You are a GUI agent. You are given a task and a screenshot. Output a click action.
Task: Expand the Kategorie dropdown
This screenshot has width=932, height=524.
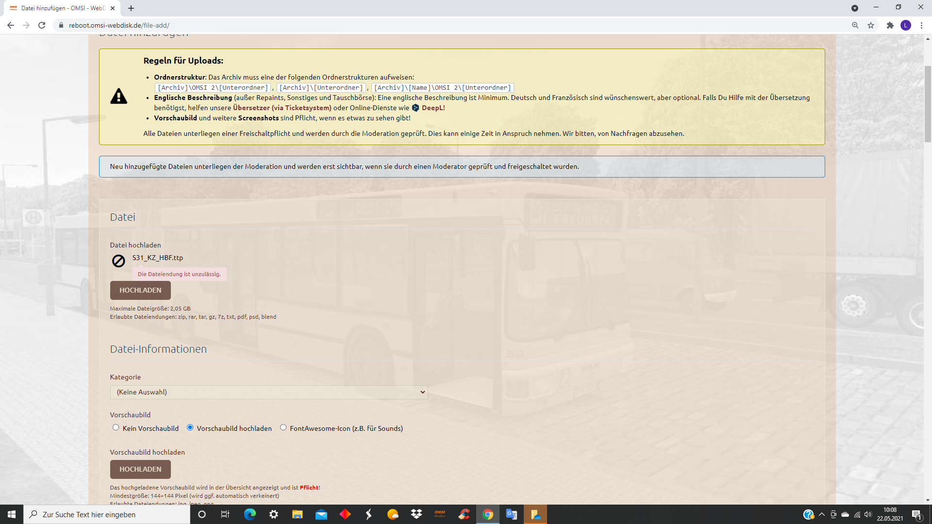tap(268, 392)
